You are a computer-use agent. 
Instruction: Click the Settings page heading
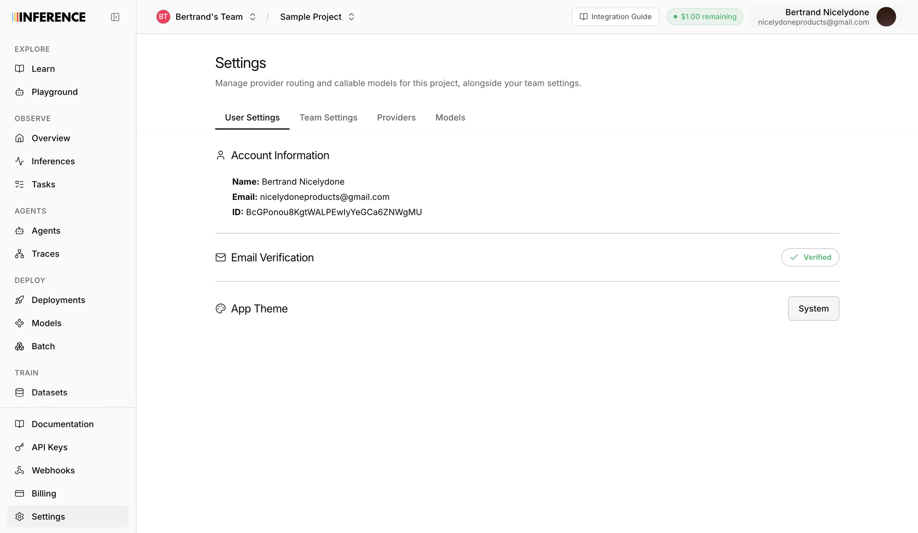(x=240, y=63)
